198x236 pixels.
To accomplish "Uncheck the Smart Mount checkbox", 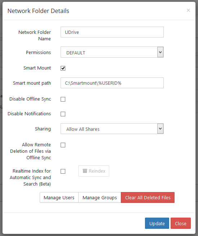I will point(63,68).
